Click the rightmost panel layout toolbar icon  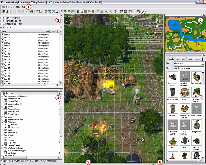[x=138, y=12]
